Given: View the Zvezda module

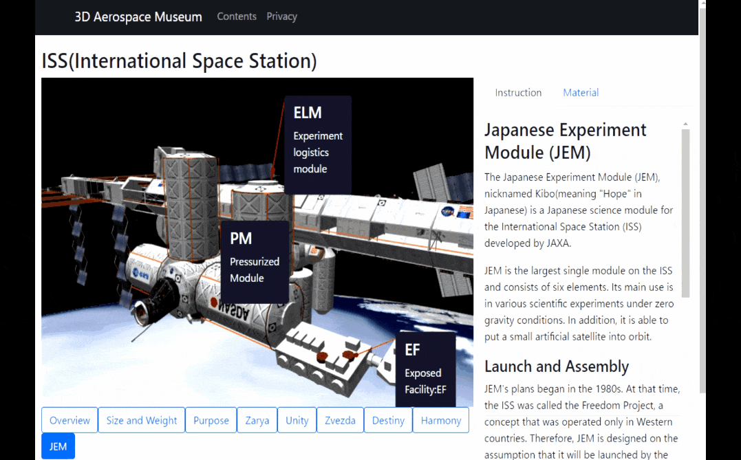Looking at the screenshot, I should point(341,420).
